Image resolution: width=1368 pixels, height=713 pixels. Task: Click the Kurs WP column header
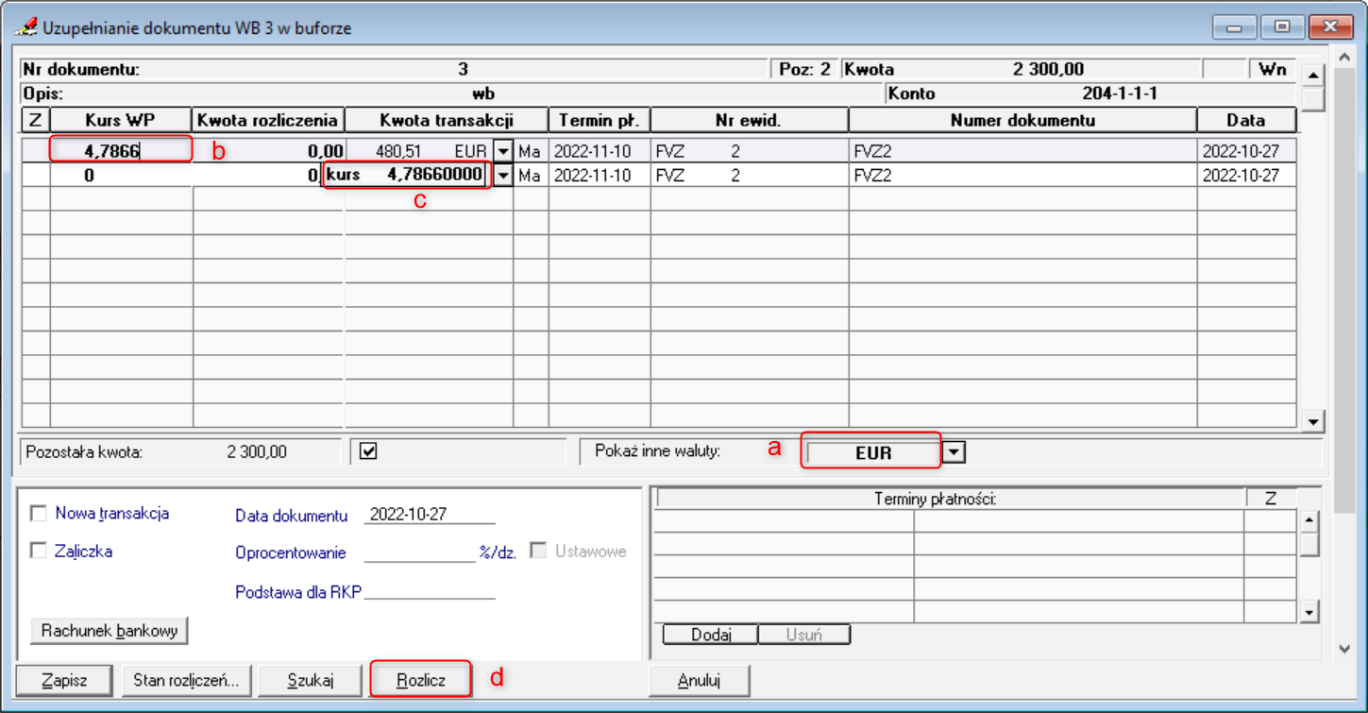pyautogui.click(x=120, y=120)
